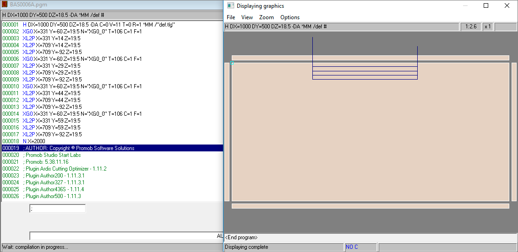Select line 000026 Plugin Author500

point(112,196)
